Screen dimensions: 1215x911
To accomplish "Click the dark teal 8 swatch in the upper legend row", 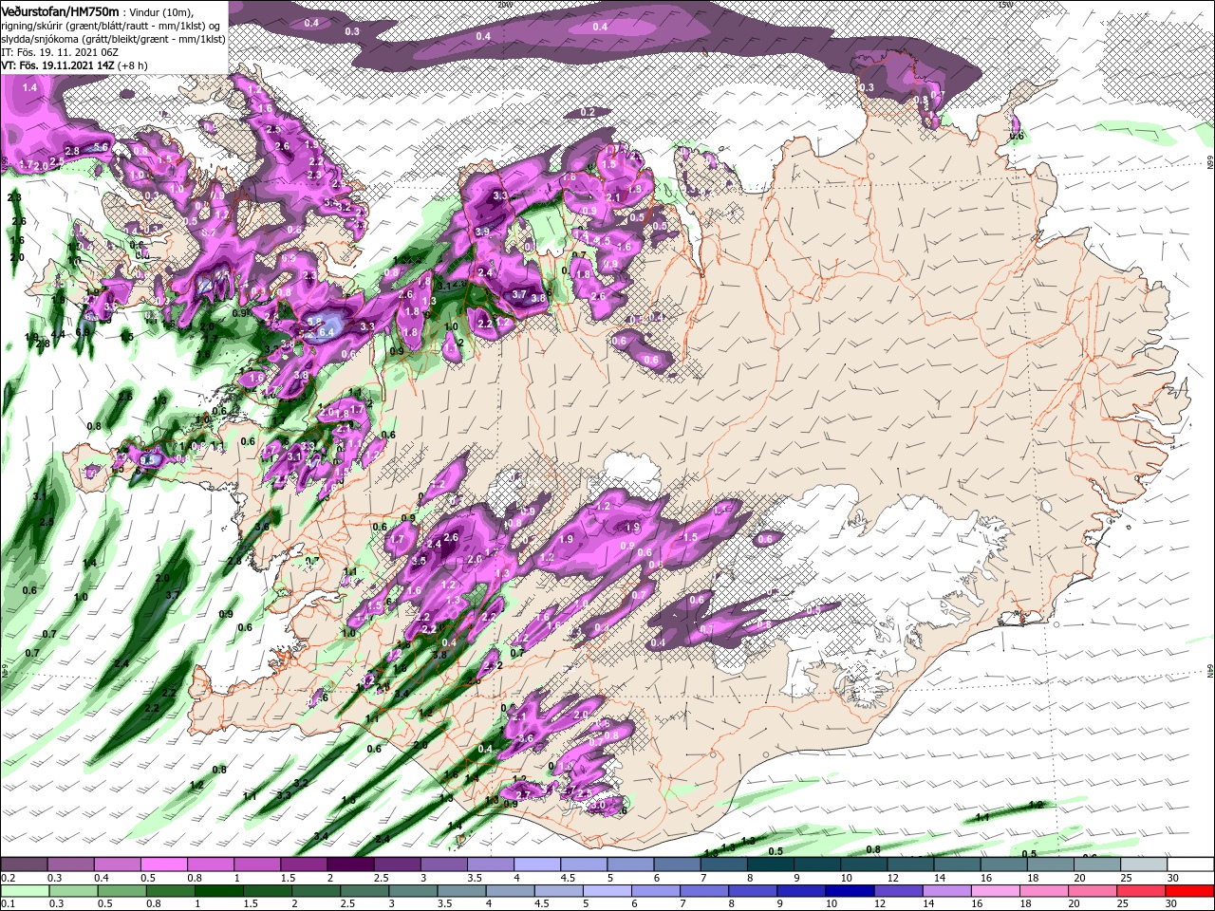I will pyautogui.click(x=771, y=865).
